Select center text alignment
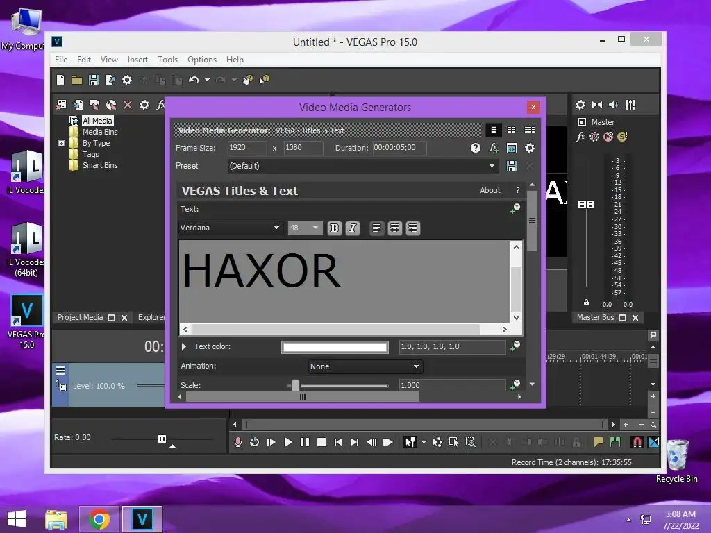Screen dimensions: 711x533 coord(394,228)
